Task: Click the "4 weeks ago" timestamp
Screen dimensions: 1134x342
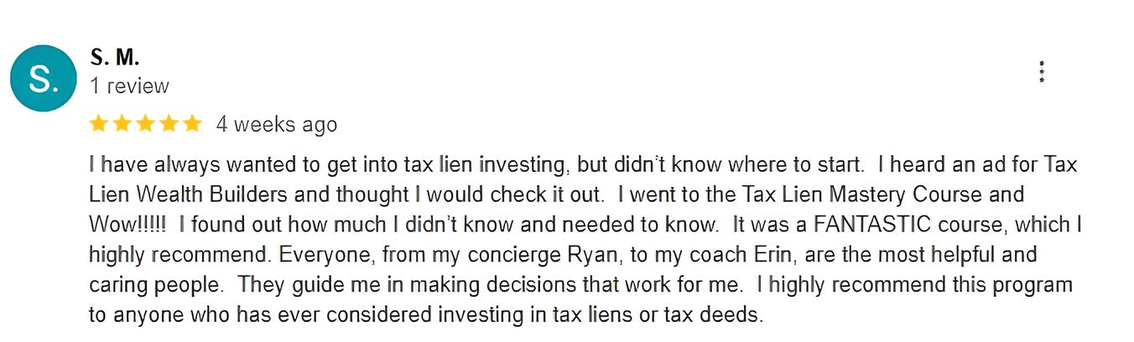Action: coord(276,125)
